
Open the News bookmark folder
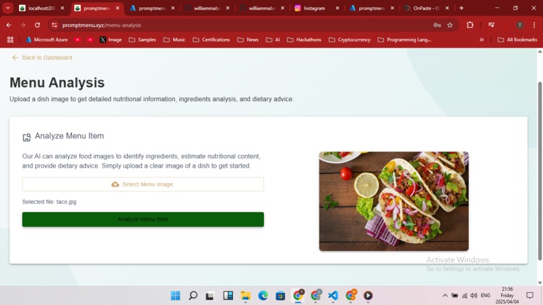248,40
